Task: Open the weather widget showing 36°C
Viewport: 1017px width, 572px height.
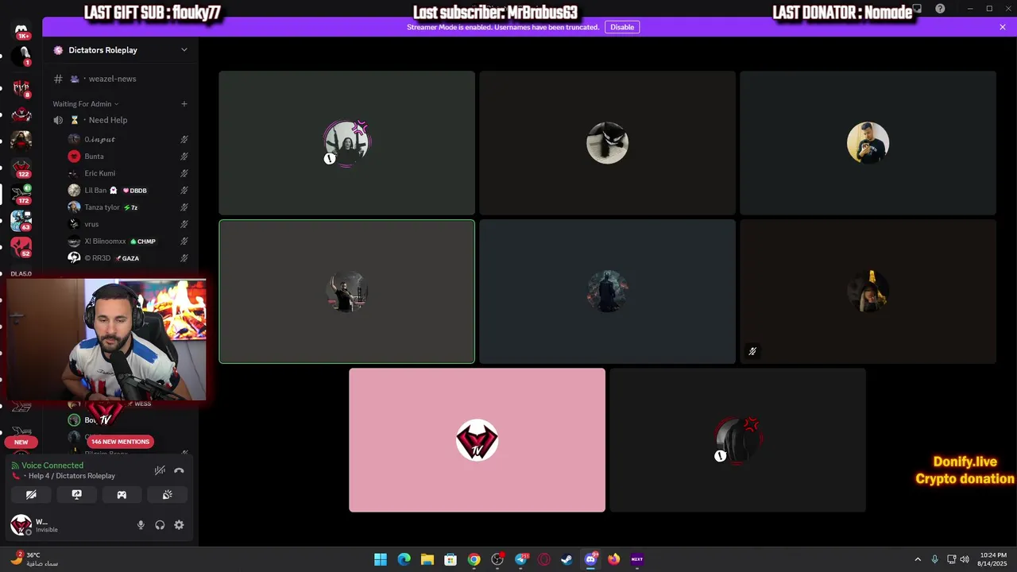Action: click(36, 559)
